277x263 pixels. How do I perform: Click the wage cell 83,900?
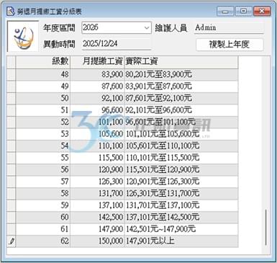[x=97, y=74]
